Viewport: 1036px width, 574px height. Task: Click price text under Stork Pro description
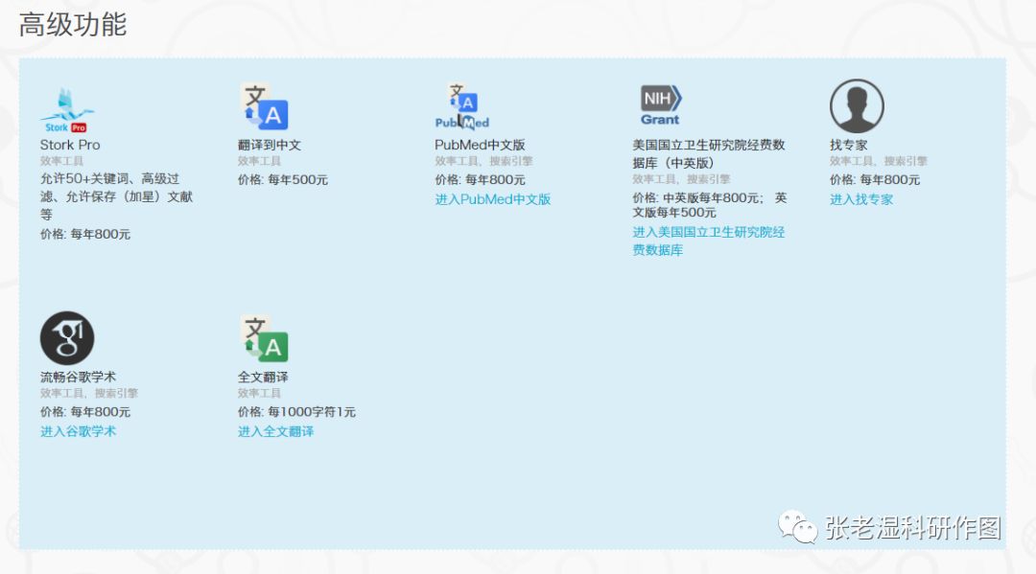(x=85, y=234)
